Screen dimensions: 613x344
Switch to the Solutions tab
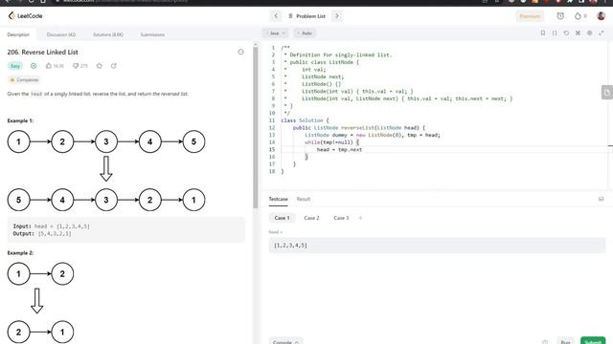coord(108,34)
